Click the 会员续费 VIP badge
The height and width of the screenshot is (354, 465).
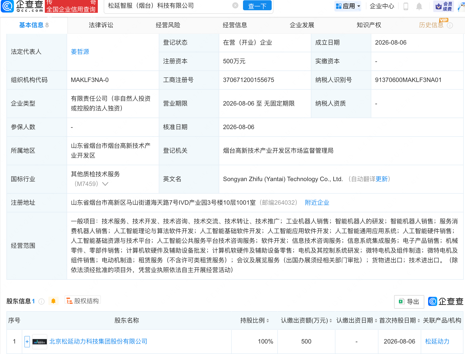point(443,6)
